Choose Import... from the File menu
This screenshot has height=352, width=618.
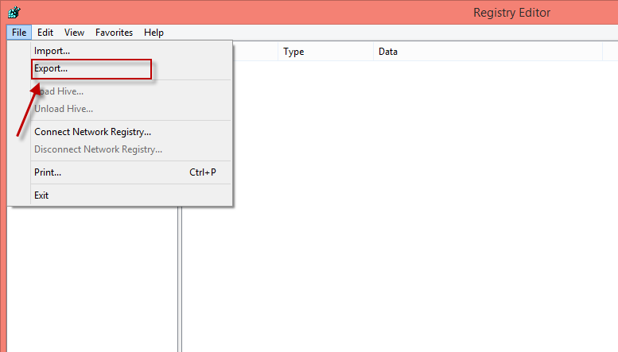[x=52, y=51]
